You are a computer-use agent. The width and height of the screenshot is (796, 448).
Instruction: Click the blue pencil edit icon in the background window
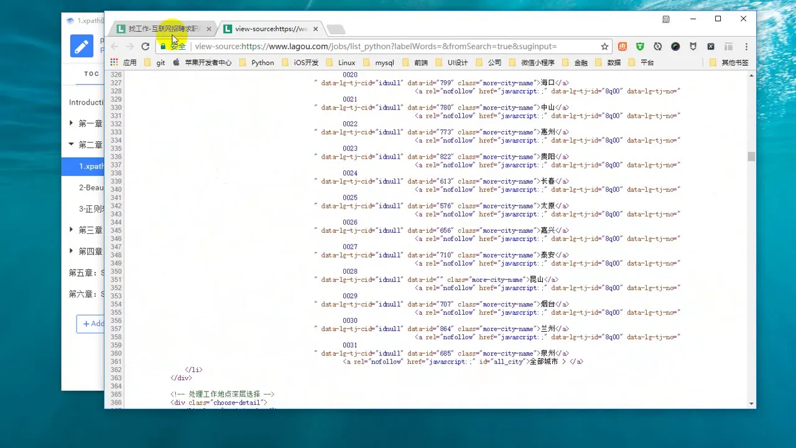[81, 47]
